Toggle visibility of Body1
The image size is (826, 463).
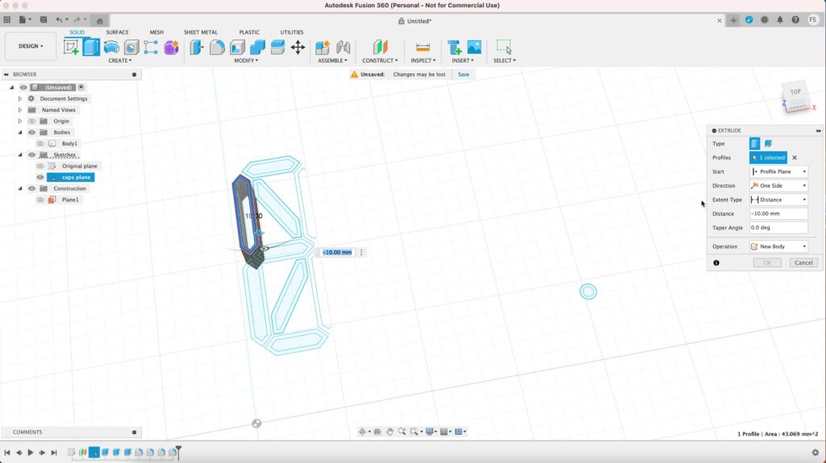(40, 143)
